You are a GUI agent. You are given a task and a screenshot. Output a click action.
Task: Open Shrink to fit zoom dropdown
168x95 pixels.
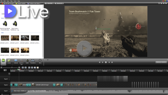click(x=59, y=3)
